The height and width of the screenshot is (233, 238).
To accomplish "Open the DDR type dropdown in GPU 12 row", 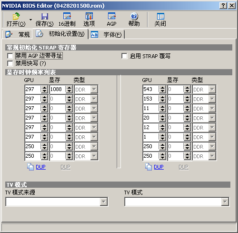I will click(212, 127).
